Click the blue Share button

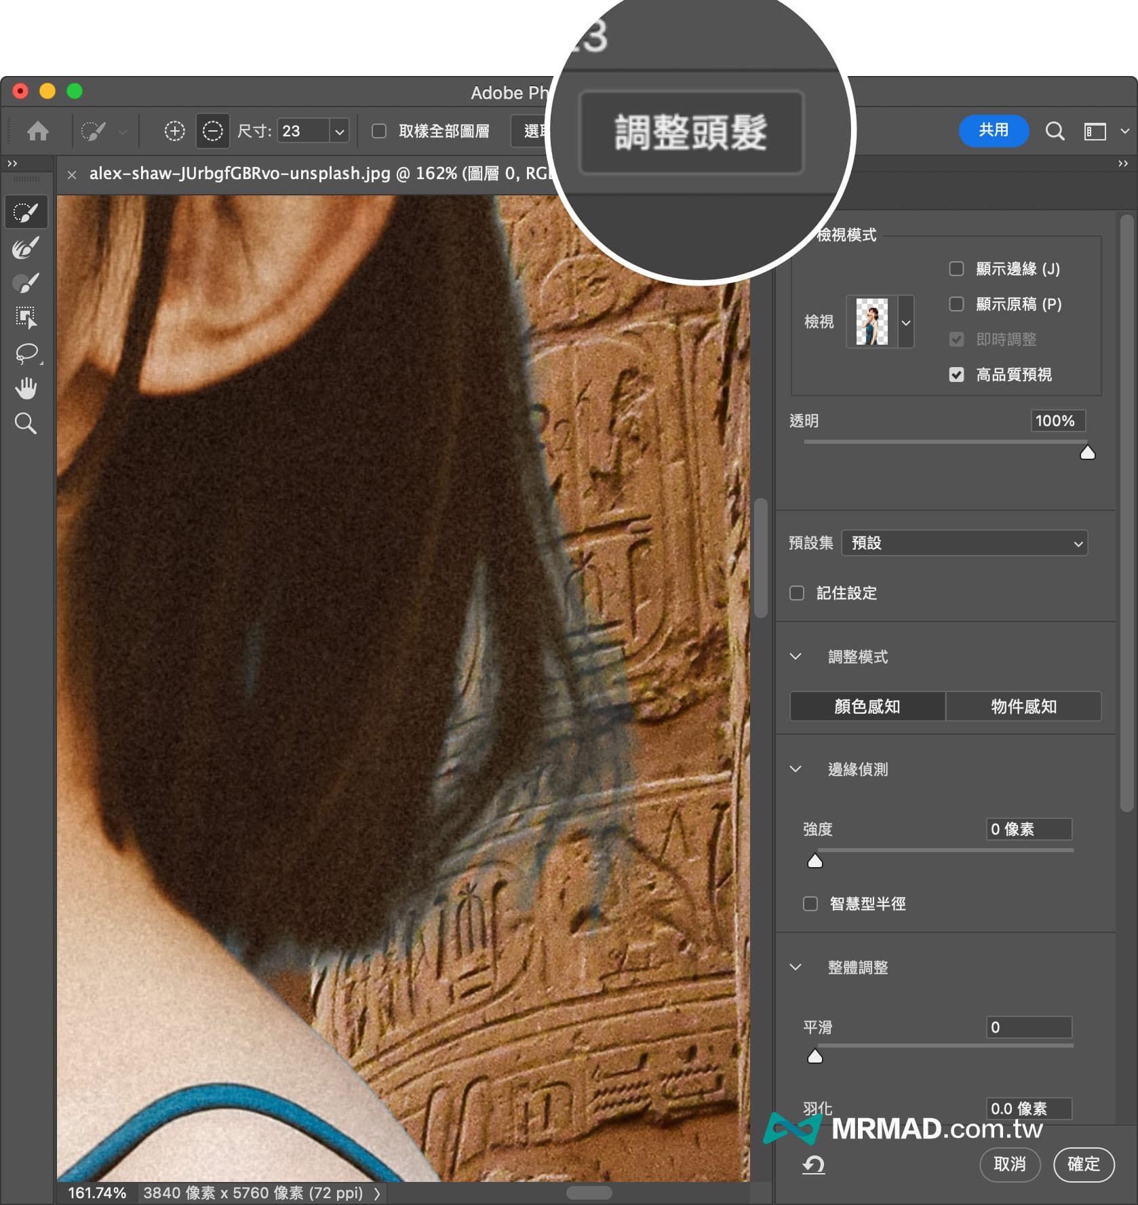point(994,130)
